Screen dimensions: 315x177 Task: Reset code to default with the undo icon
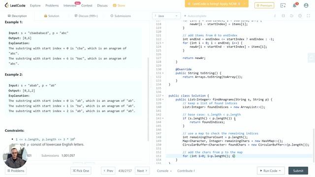[291, 16]
